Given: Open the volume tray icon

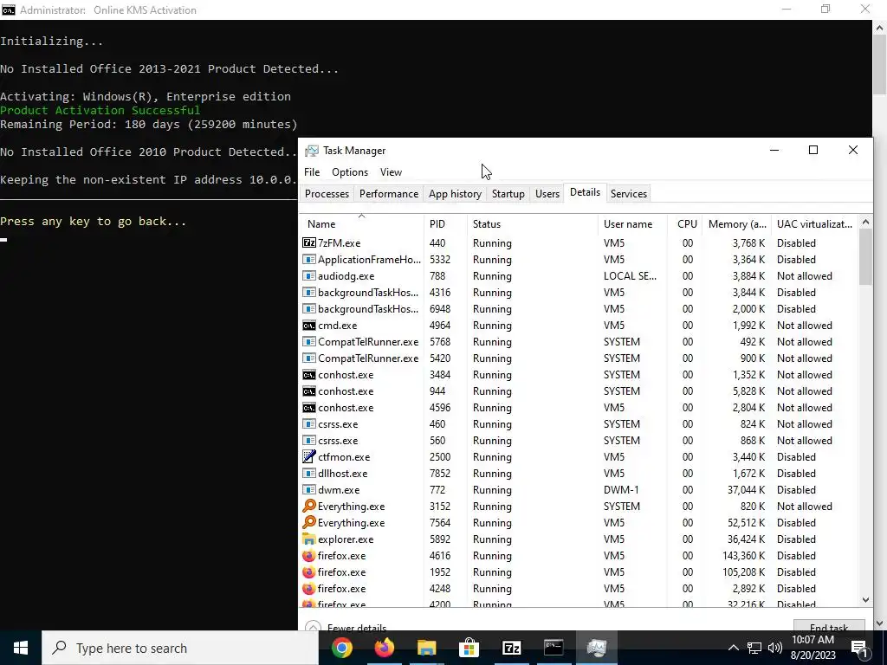Looking at the screenshot, I should coord(775,648).
